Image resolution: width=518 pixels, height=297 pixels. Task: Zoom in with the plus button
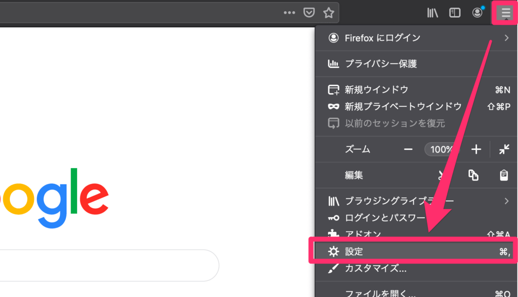[x=476, y=149]
